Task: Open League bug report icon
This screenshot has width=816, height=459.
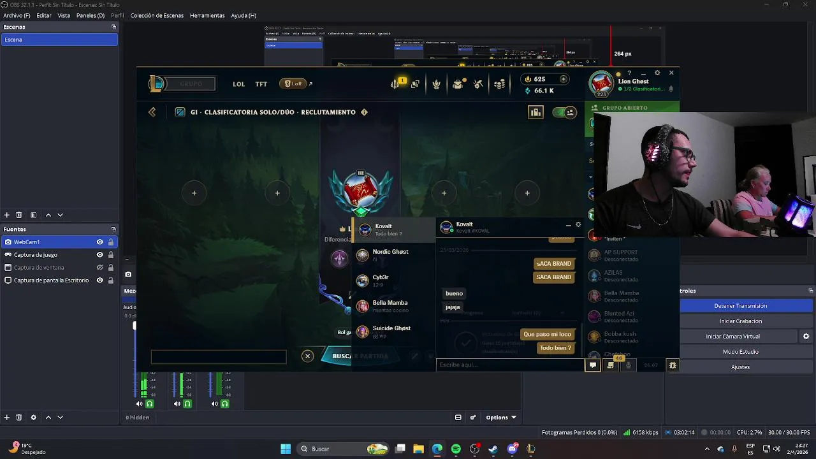Action: click(673, 365)
